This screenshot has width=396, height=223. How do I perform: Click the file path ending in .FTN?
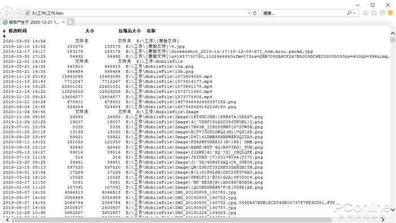pos(230,203)
